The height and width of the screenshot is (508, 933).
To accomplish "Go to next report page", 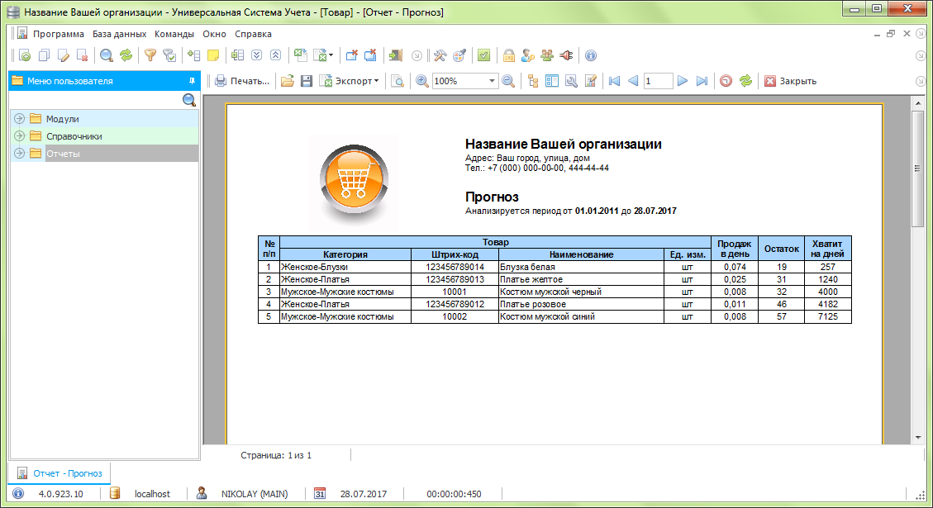I will [683, 81].
